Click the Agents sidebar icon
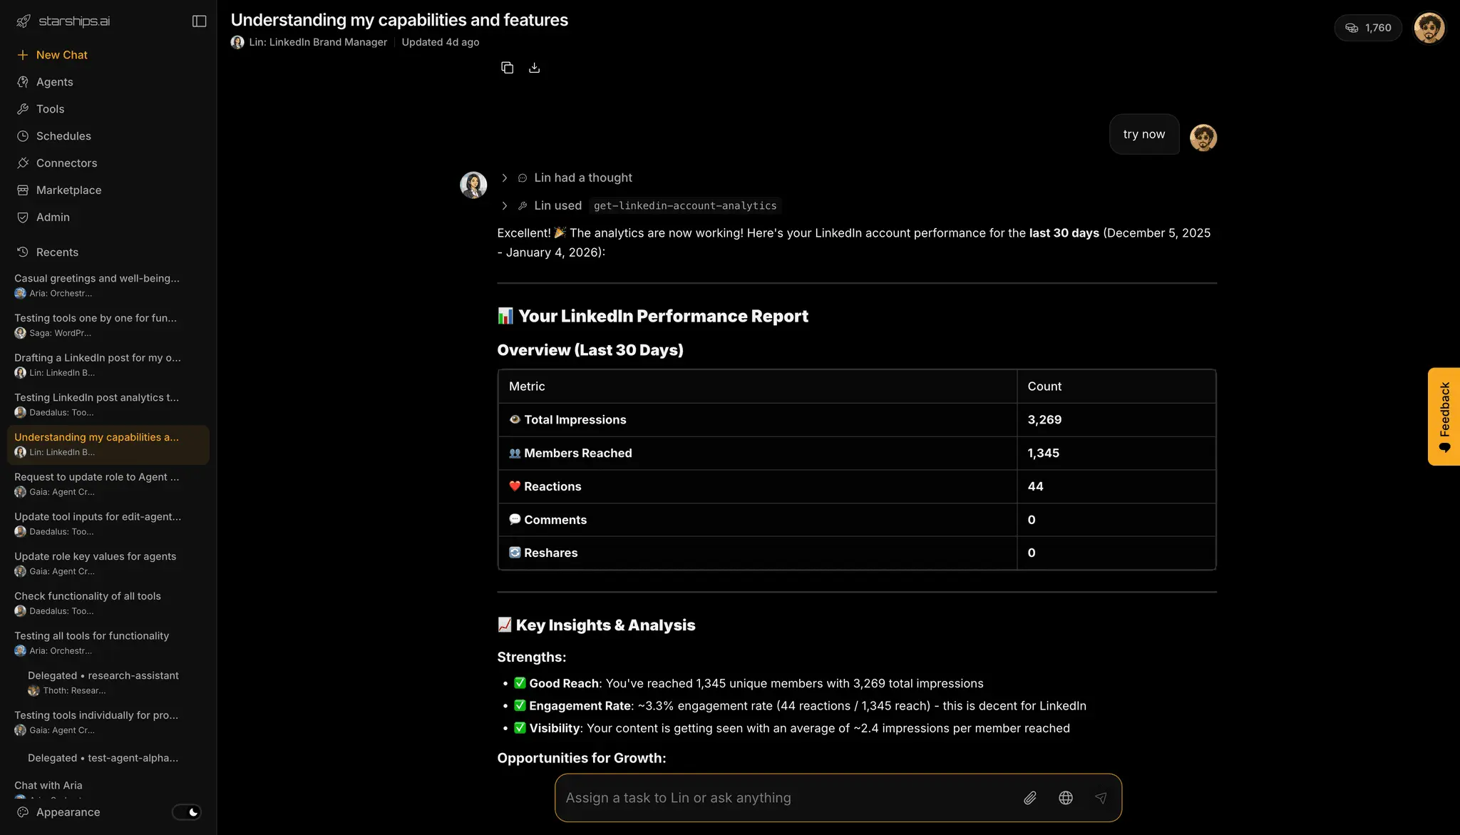 point(23,82)
